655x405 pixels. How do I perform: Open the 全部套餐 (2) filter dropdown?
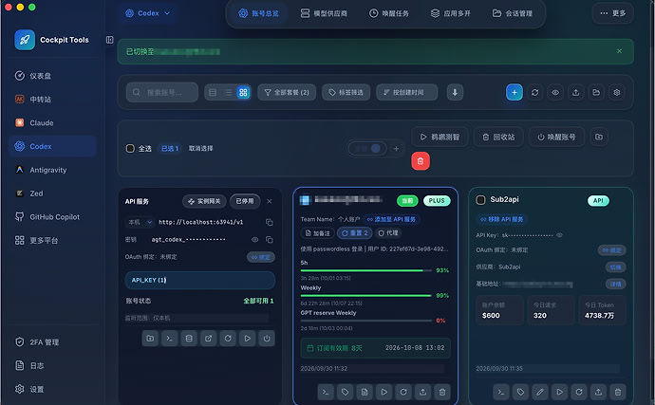click(x=287, y=92)
